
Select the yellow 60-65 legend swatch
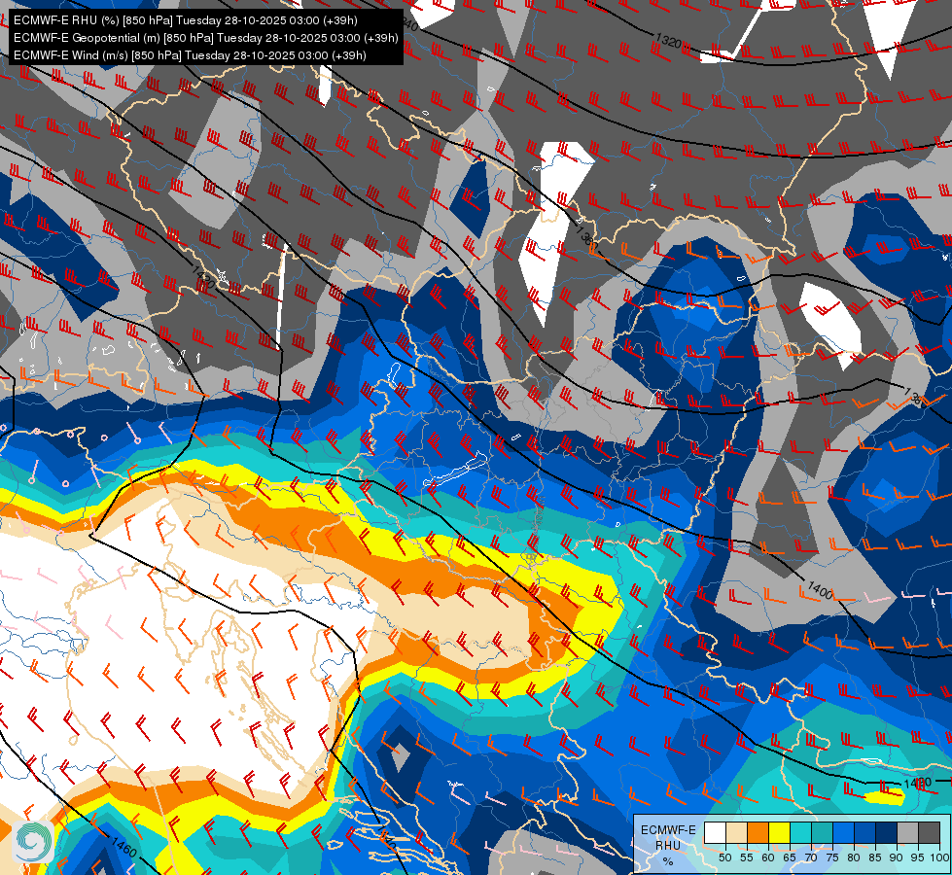coord(780,832)
